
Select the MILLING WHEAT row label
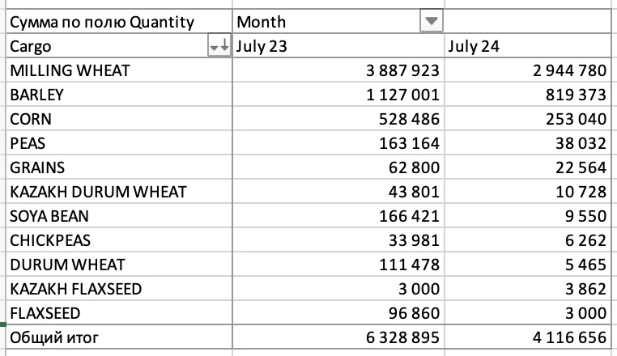click(x=70, y=71)
